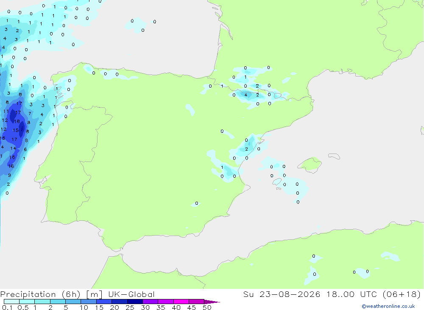Select the magenta 40-45 legend swatch

[x=181, y=302]
